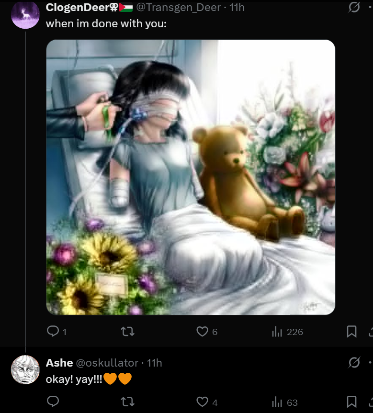Like Ashe's reply with 4 likes
This screenshot has height=413, width=373.
click(207, 402)
